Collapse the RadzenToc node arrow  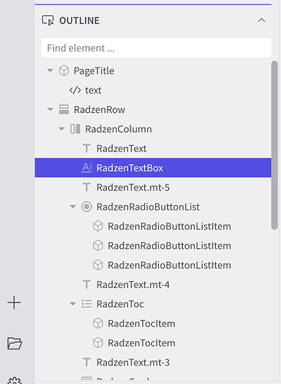pyautogui.click(x=73, y=304)
